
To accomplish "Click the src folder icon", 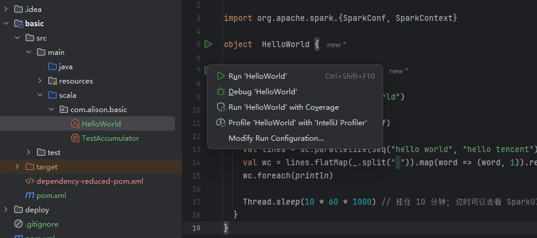I will pos(30,38).
